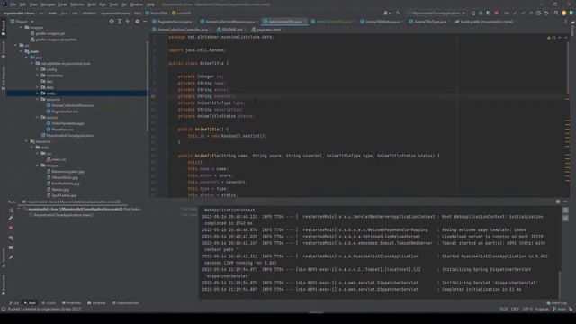The image size is (576, 324).
Task: Click the Project vertical sidebar tab
Action: [x=4, y=28]
